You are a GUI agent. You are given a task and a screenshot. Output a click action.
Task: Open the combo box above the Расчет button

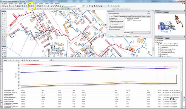(140, 32)
